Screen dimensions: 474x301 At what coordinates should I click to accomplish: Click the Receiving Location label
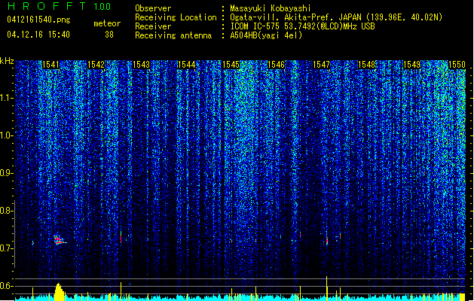pos(176,17)
